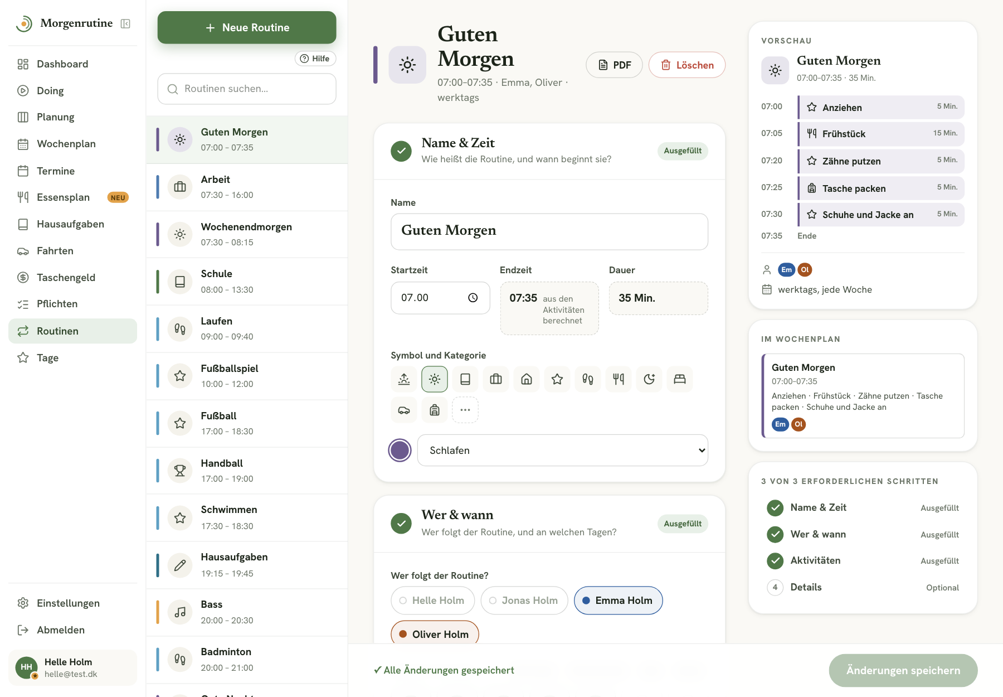Choose the house symbol icon

[x=527, y=379]
